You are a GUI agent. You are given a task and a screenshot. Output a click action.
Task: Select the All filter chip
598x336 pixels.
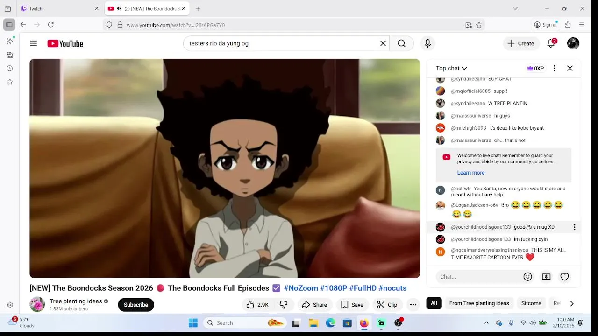[434, 303]
